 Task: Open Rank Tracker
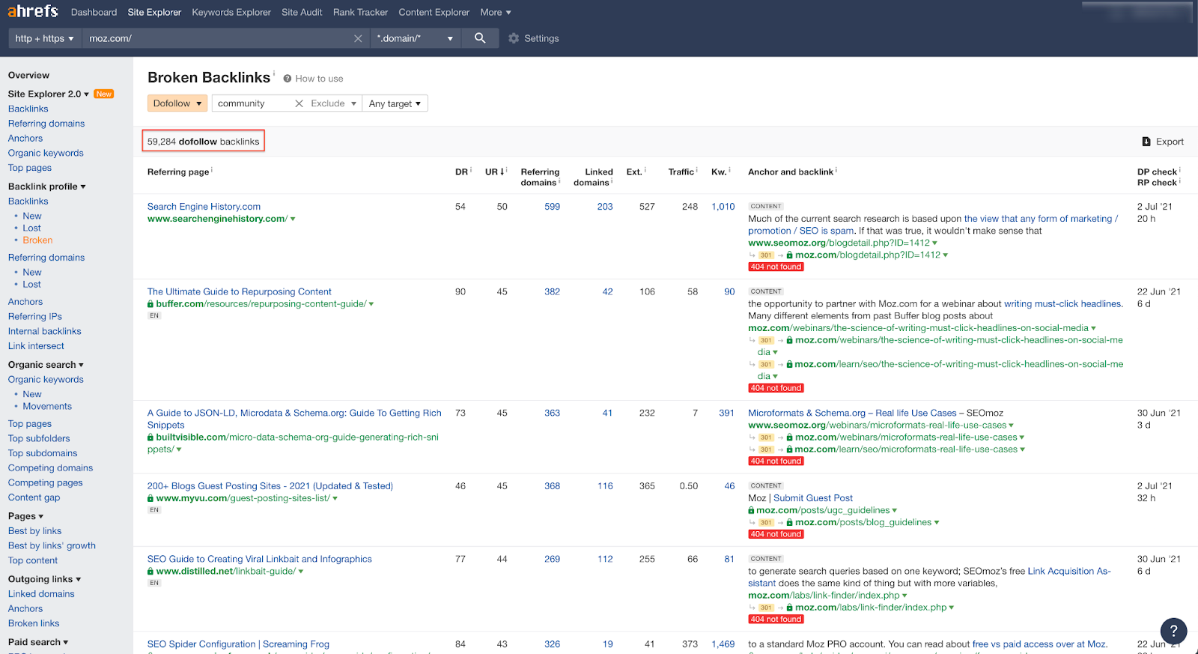pos(360,12)
